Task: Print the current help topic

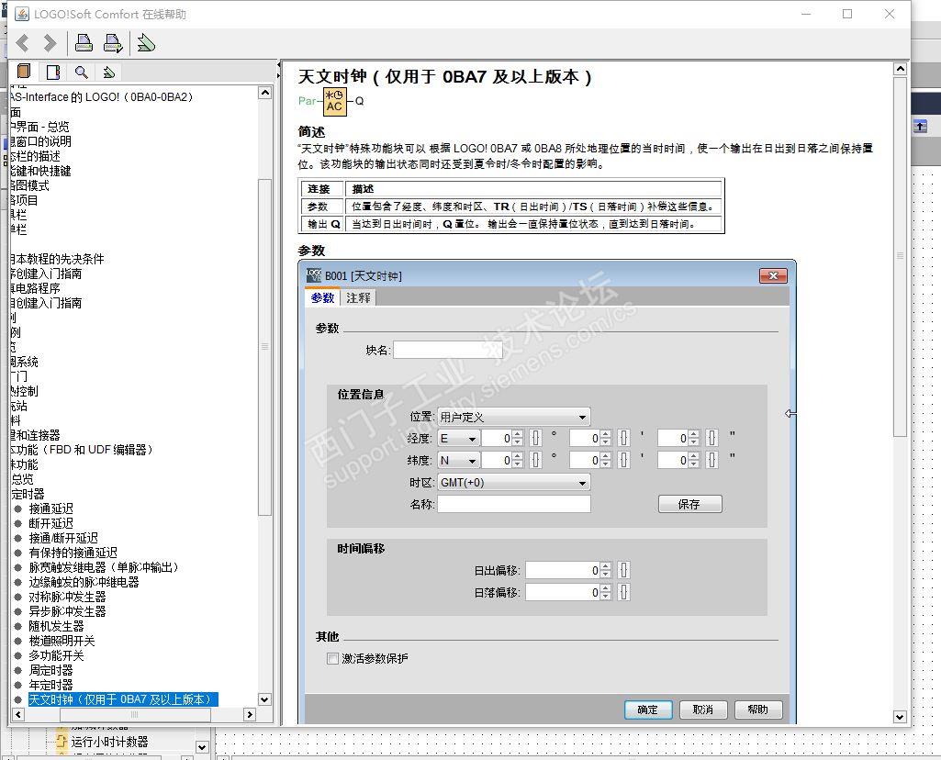Action: 84,43
